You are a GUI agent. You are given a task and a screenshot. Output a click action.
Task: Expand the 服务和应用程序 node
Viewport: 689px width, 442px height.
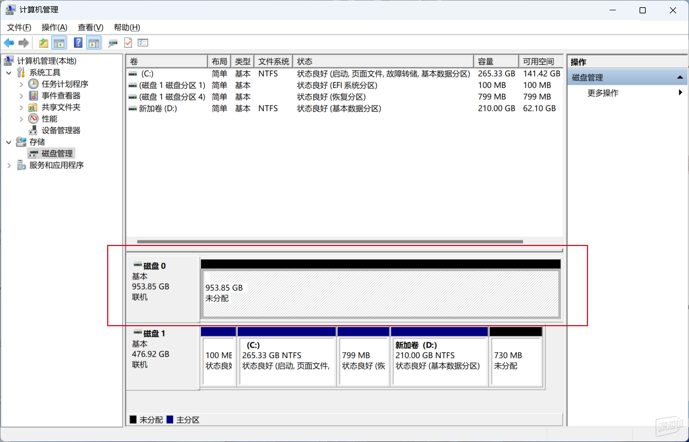[9, 165]
